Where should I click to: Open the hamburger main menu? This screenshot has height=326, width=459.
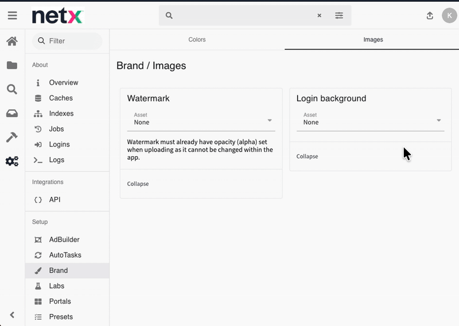[x=12, y=15]
